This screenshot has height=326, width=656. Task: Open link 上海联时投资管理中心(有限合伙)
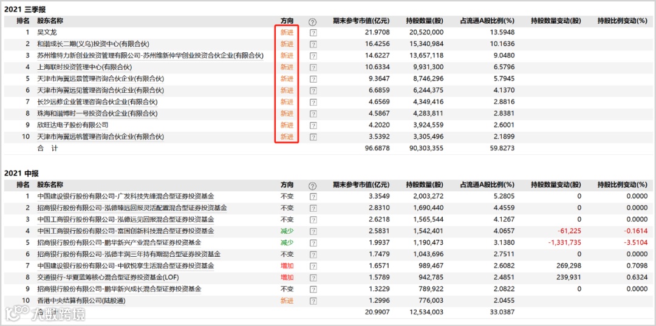tap(84, 67)
